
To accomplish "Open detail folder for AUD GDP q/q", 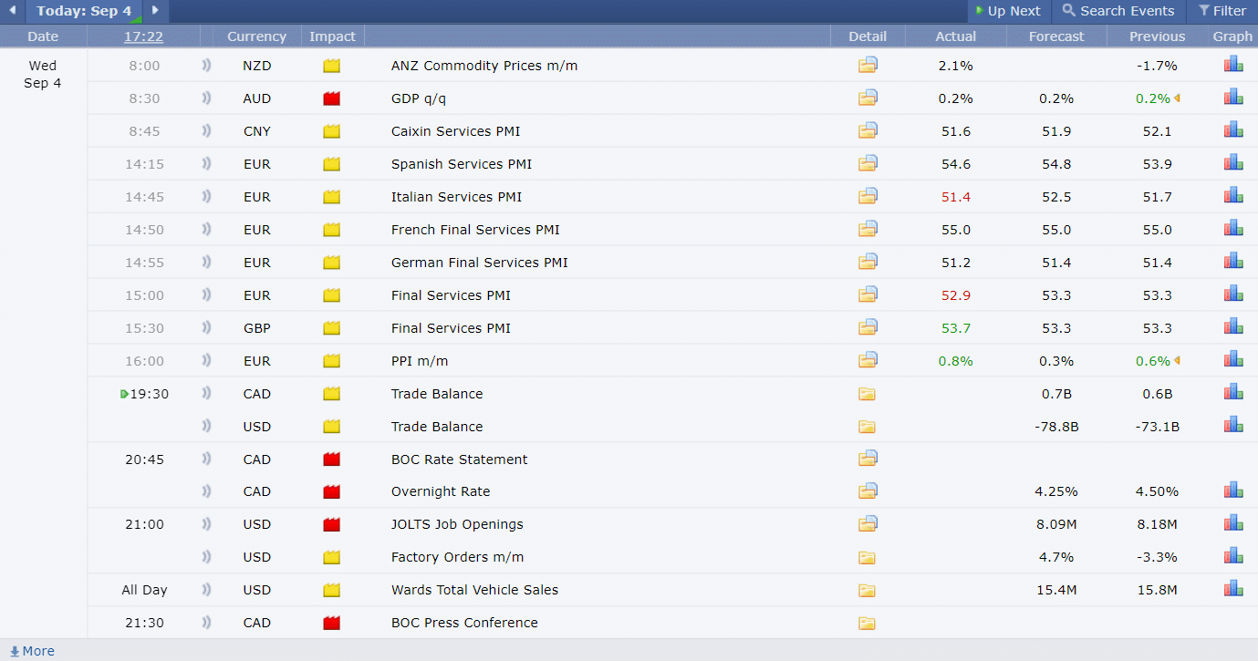I will coord(868,98).
